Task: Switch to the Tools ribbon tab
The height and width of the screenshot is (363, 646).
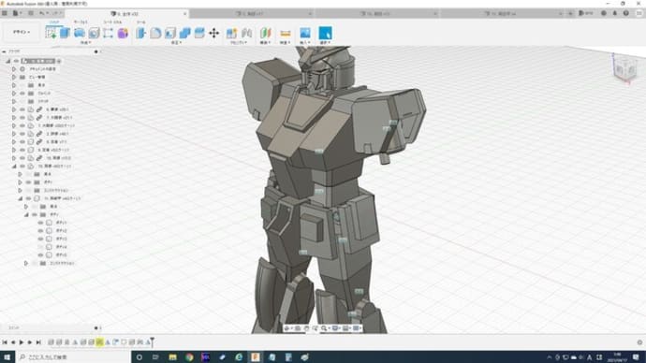Action: [140, 22]
